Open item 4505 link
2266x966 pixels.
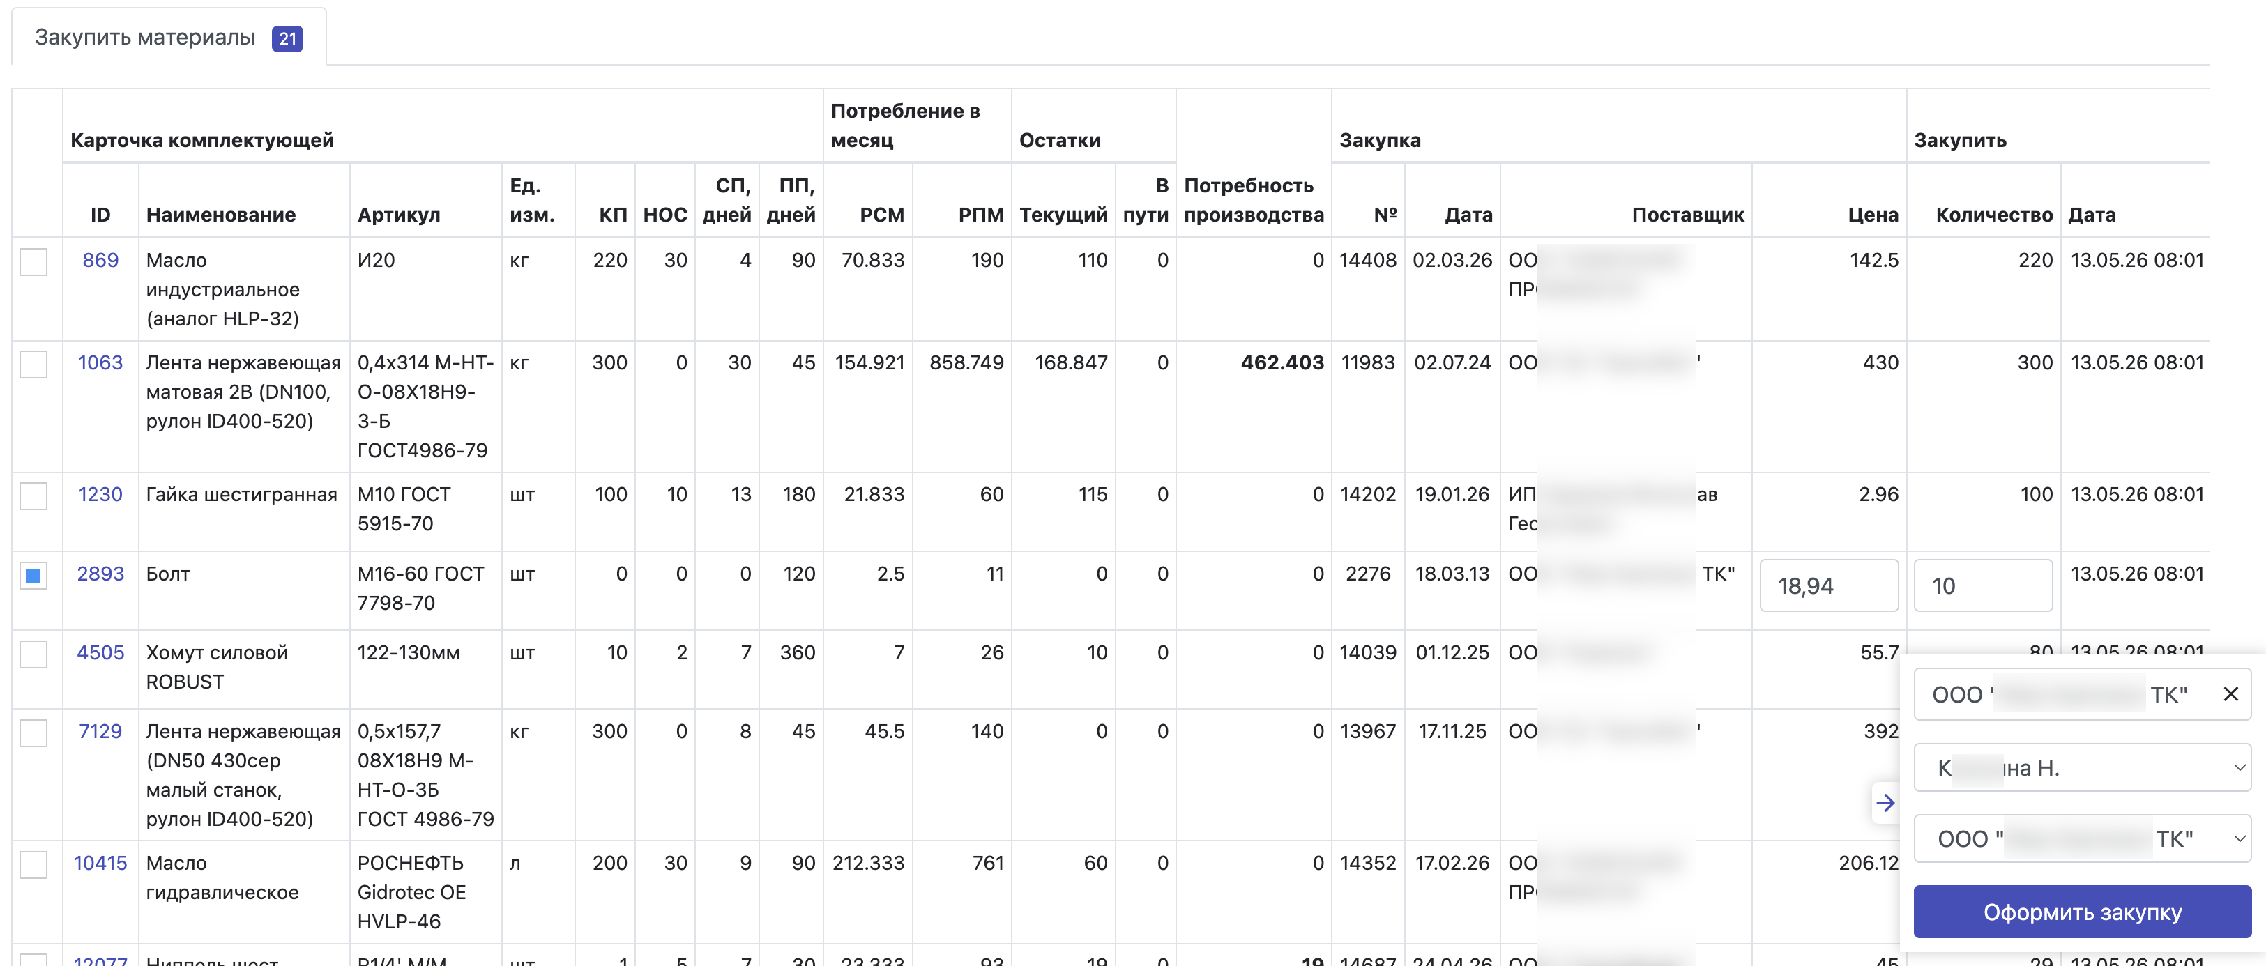[100, 652]
